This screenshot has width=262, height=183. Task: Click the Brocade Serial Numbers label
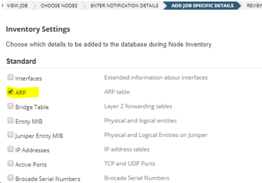point(48,179)
